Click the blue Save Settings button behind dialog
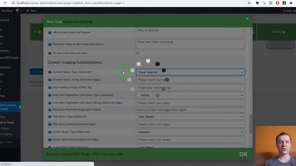 37,72
